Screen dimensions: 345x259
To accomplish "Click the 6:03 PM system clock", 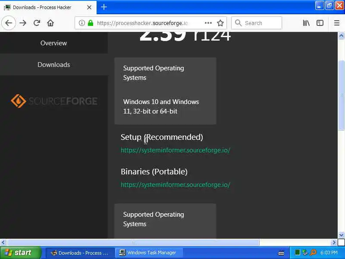I will (x=329, y=253).
